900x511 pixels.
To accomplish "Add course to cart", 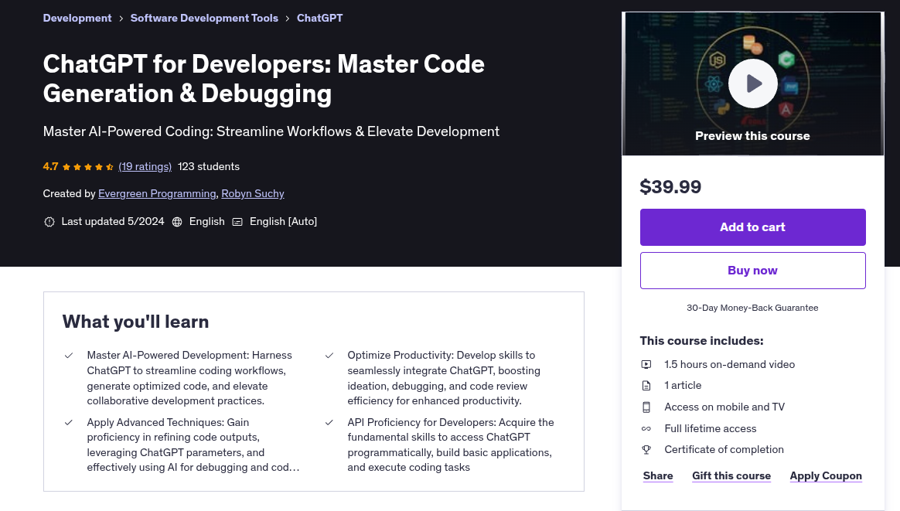I will coord(752,227).
